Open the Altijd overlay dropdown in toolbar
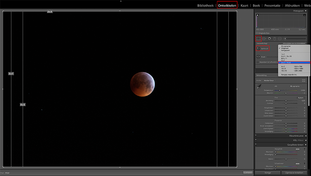Screen dimensions: 311x176 pyautogui.click(x=8, y=173)
